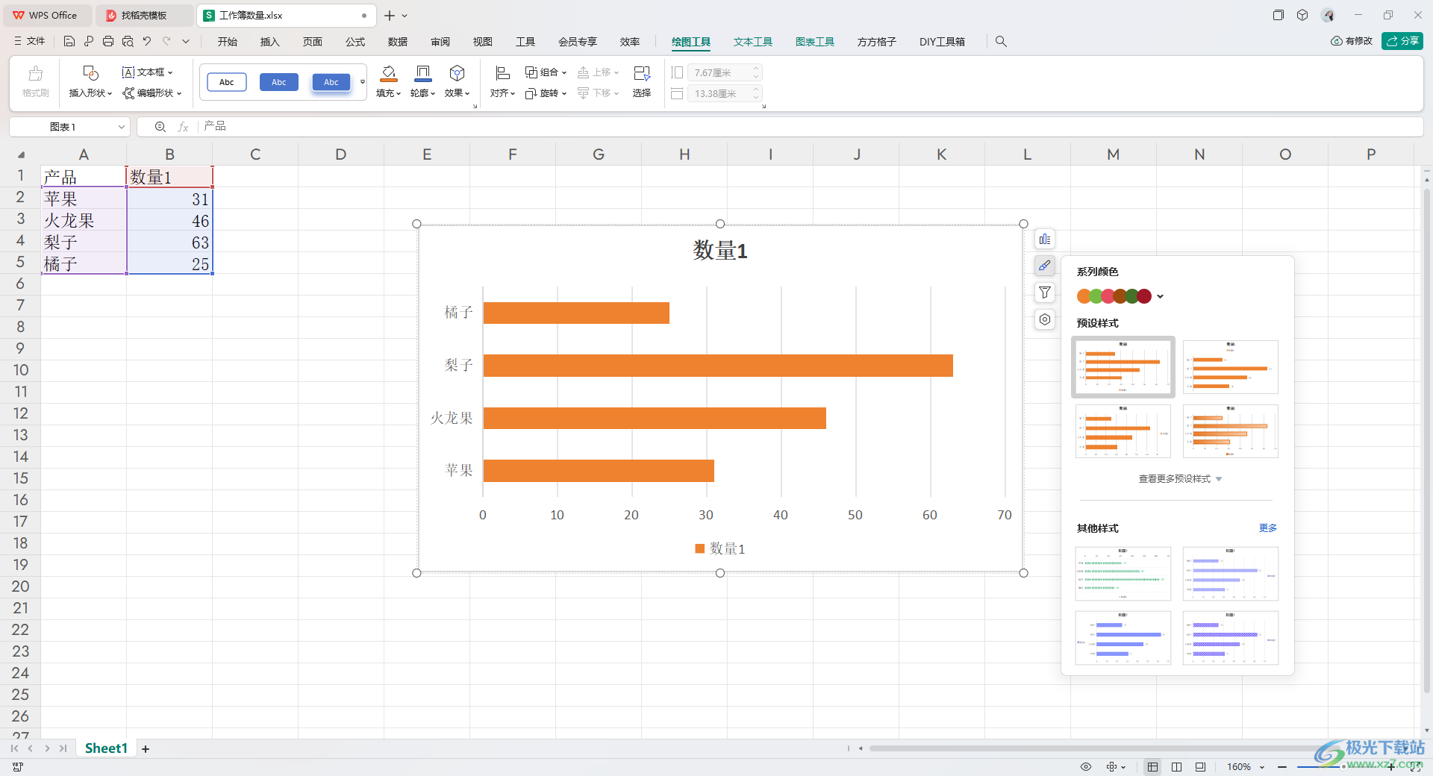The height and width of the screenshot is (776, 1433).
Task: Apply the first white Abc shape style
Action: tap(227, 82)
